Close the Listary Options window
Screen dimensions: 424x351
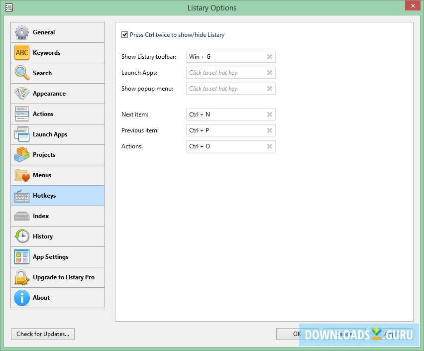[413, 5]
